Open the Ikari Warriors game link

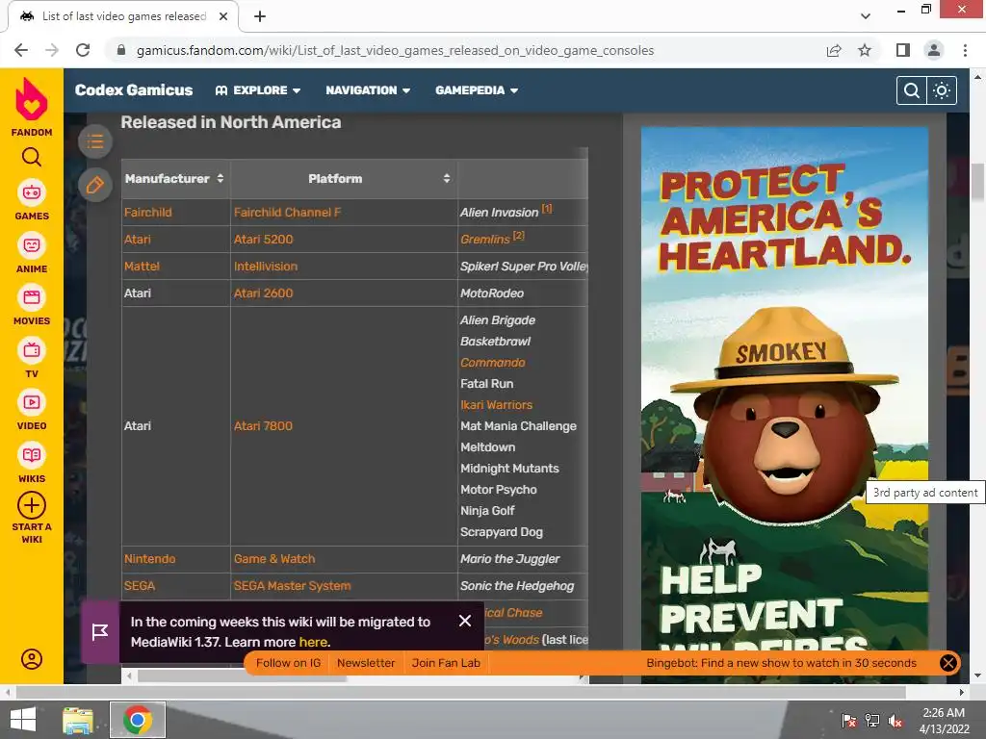(496, 405)
